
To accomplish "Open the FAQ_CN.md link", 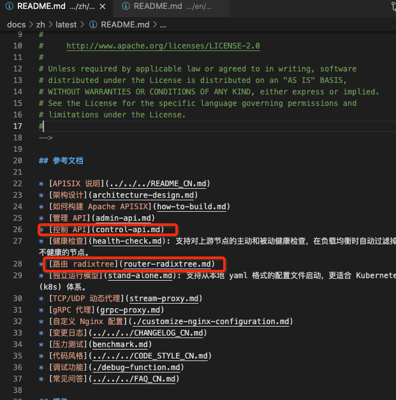I will pyautogui.click(x=134, y=379).
